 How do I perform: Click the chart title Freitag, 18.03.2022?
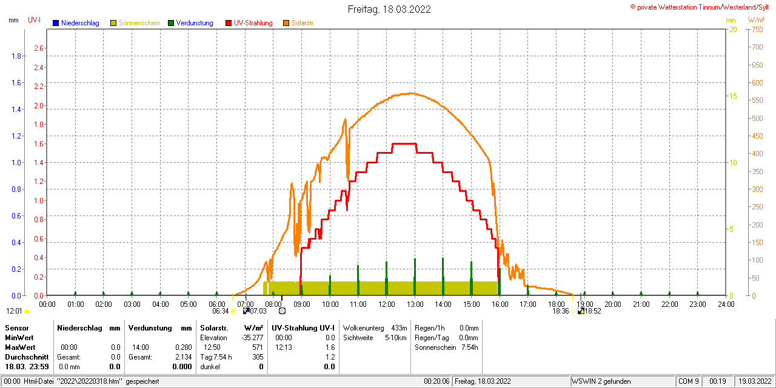click(x=390, y=9)
